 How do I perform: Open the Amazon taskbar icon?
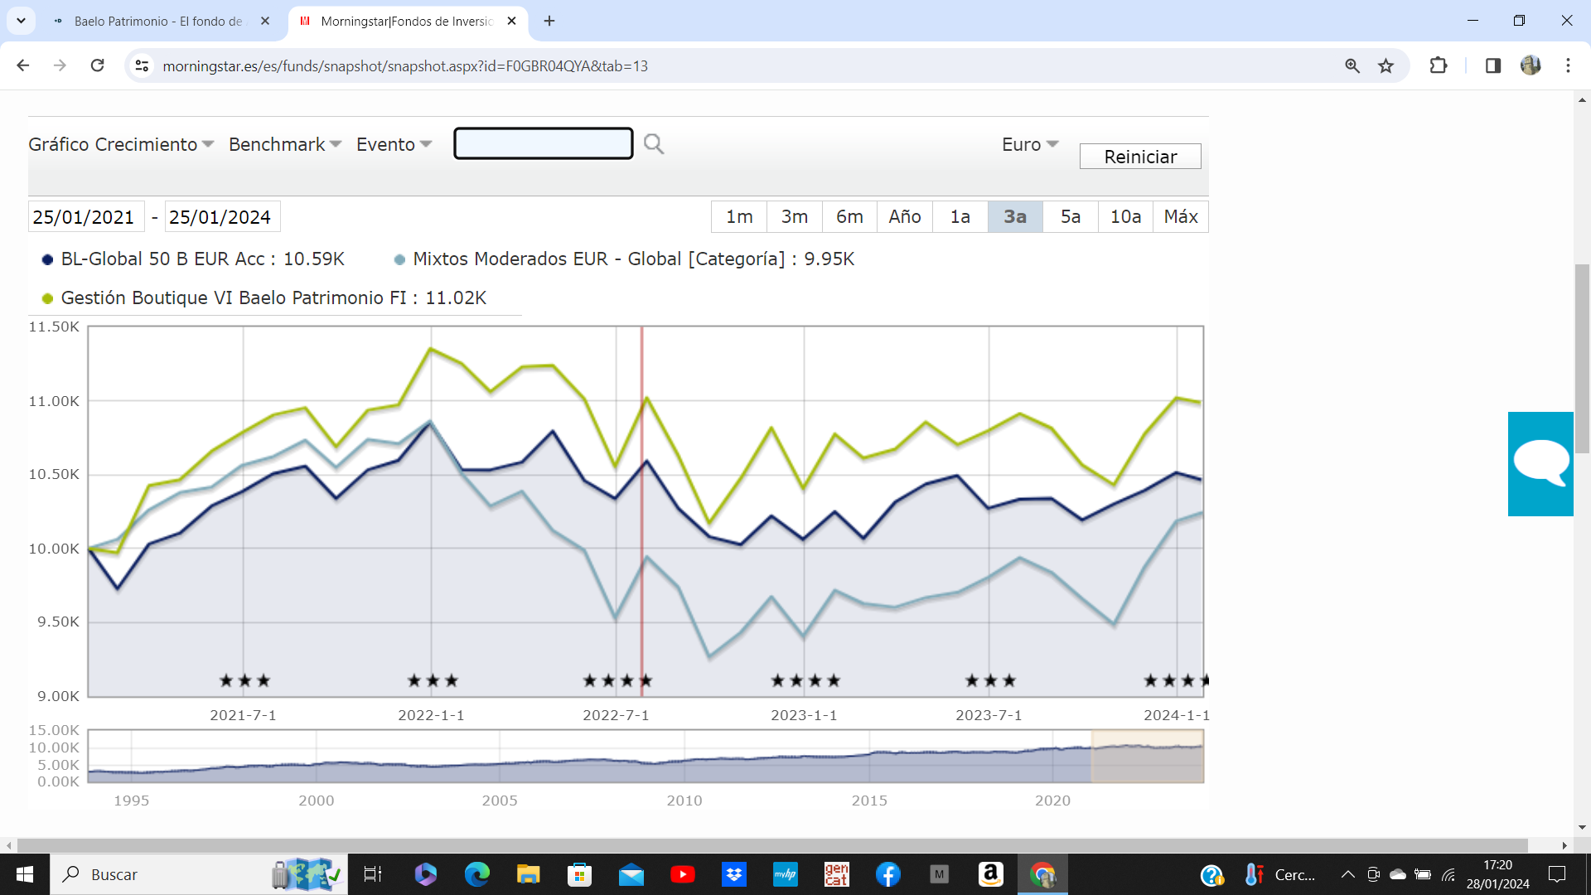coord(991,874)
